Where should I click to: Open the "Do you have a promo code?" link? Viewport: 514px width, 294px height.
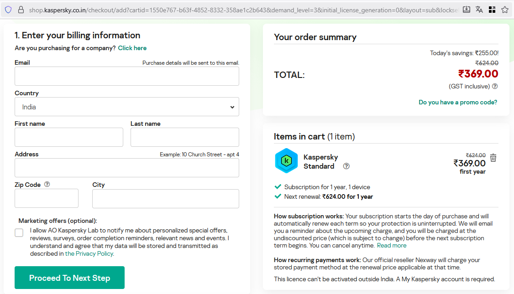pyautogui.click(x=458, y=102)
